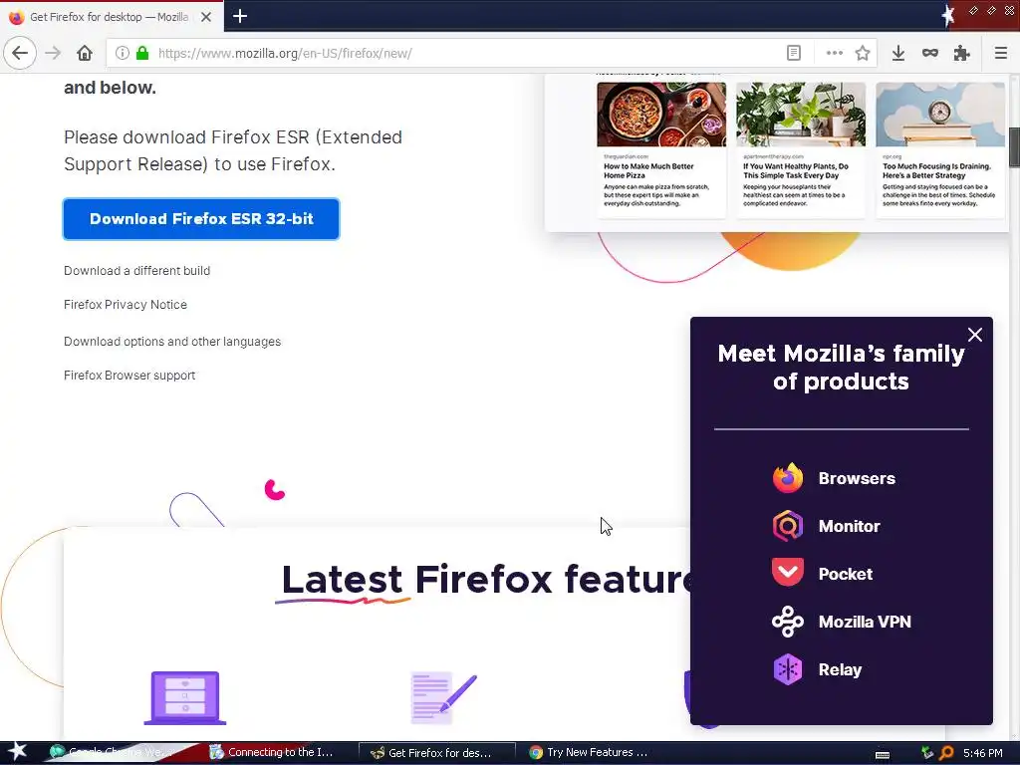Click the document with pen feature icon
The image size is (1020, 765).
(x=443, y=698)
